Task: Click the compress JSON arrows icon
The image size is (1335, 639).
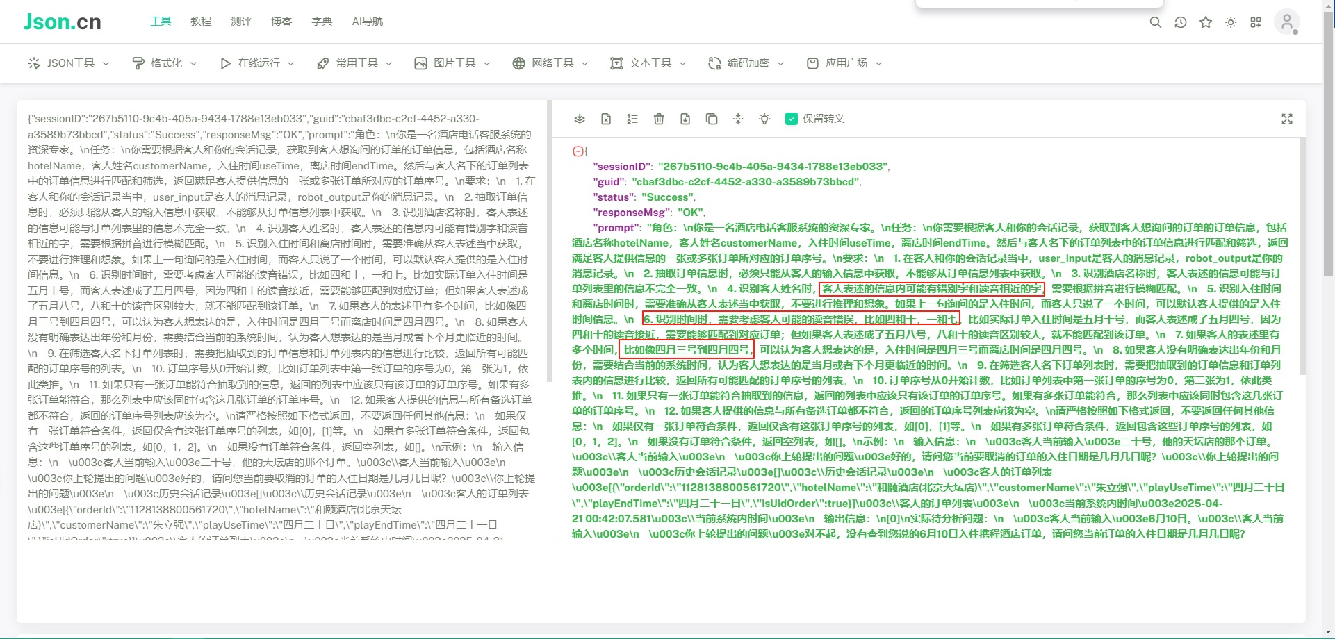Action: tap(738, 119)
